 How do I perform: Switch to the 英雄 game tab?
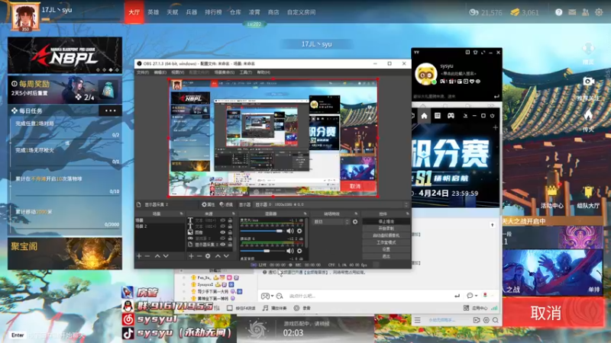[154, 12]
